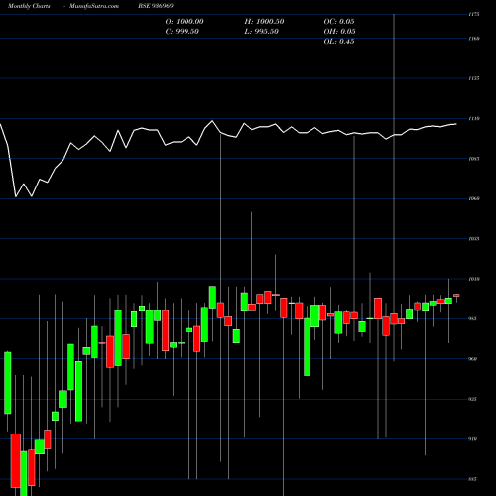Click the close value 'C: 999.50'
Screen dimensions: 496x496
(183, 32)
